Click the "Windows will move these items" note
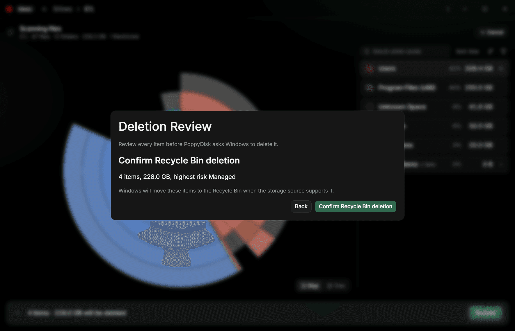Screen dimensions: 515x331 pos(226,191)
